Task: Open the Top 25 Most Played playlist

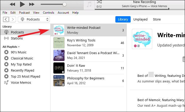Action: point(25,76)
